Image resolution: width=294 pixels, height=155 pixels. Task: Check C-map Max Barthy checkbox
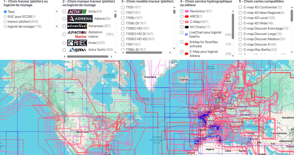click(241, 50)
